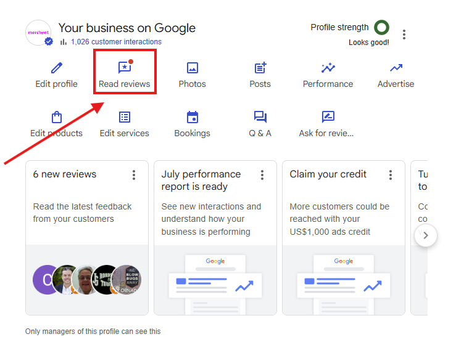Click the truncated Ask for revie... label
Viewport: 456px width, 358px height.
click(x=326, y=133)
